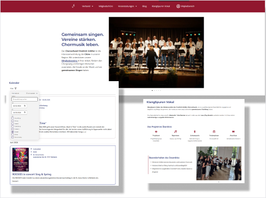Show the previous choir slide with left arrow
The width and height of the screenshot is (266, 198).
point(112,53)
